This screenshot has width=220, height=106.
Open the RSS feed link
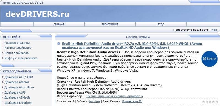214,30
